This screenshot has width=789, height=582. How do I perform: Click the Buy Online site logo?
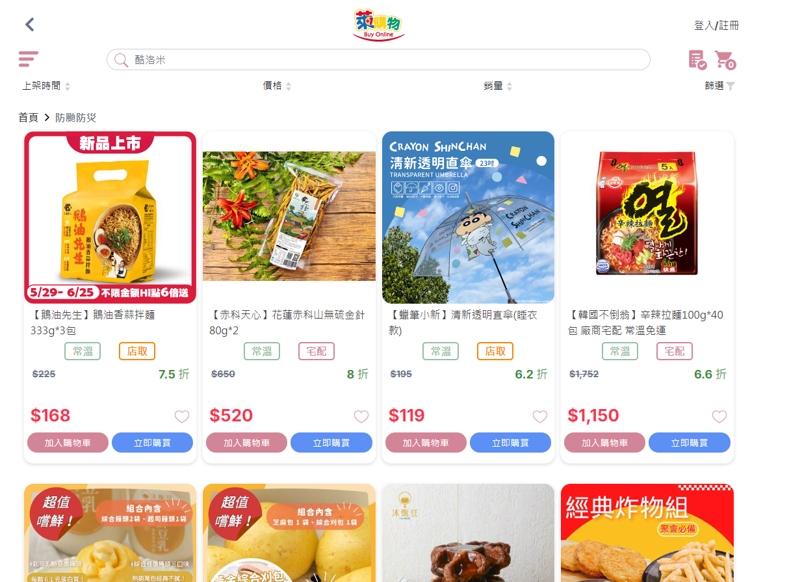378,25
